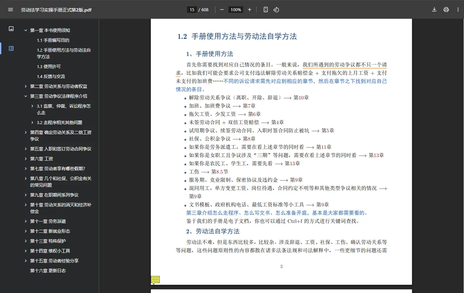The height and width of the screenshot is (293, 464).
Task: Download the PDF document
Action: pos(434,10)
